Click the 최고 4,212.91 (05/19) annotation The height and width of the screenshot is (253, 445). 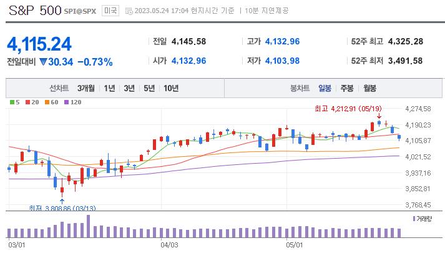(348, 109)
